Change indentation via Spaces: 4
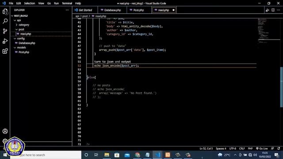 coord(221,148)
